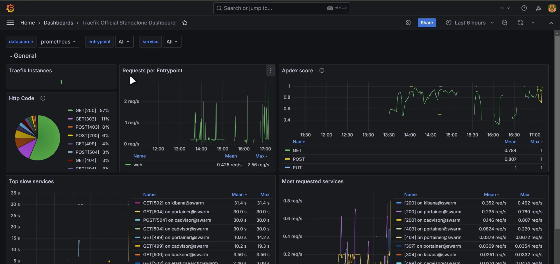Sort Apdex legend by Mean column
Screen dimensions: 560x264
(510, 142)
